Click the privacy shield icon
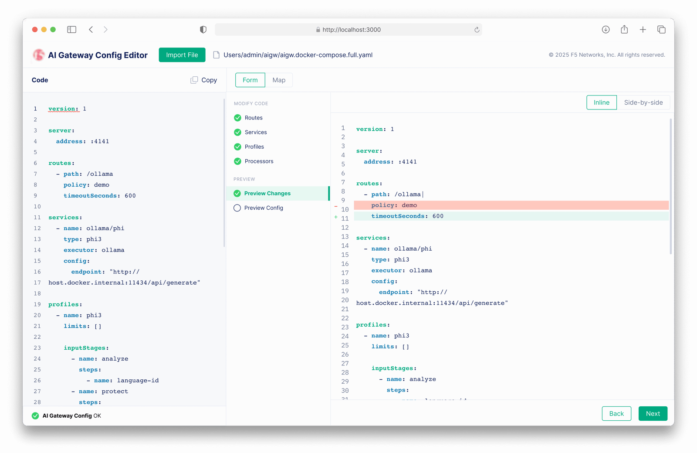 [203, 30]
